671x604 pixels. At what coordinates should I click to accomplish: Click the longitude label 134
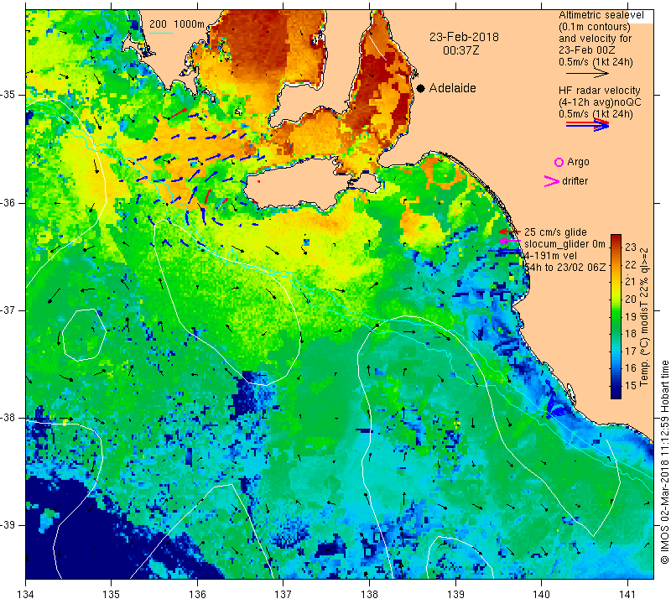tap(25, 595)
